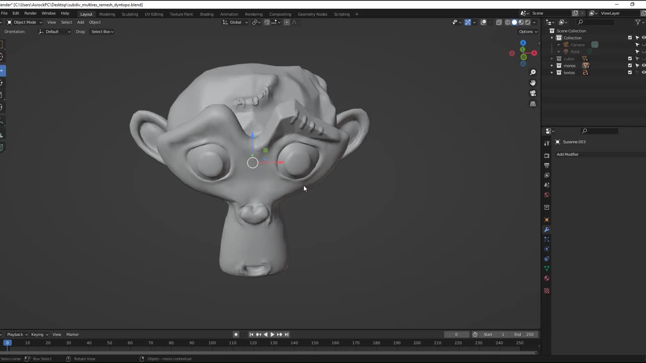Switch to the Sculpting workspace tab

[130, 14]
